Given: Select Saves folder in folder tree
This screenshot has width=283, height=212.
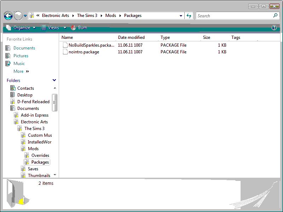Looking at the screenshot, I should click(x=33, y=169).
